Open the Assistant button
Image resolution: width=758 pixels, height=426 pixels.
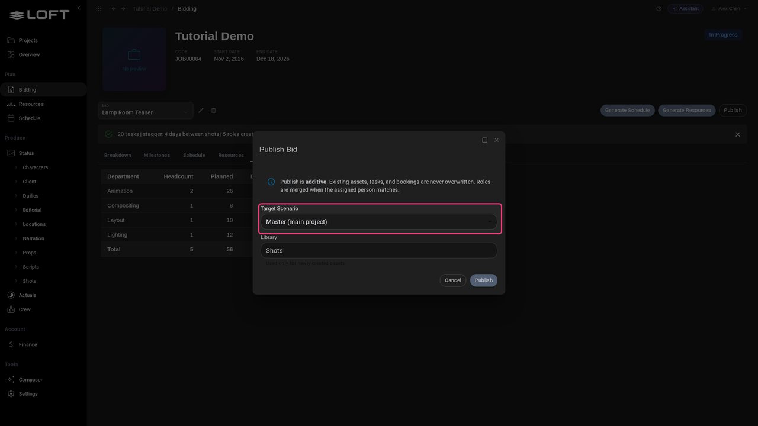coord(685,9)
